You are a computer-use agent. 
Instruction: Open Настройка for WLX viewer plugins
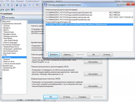click(x=93, y=74)
